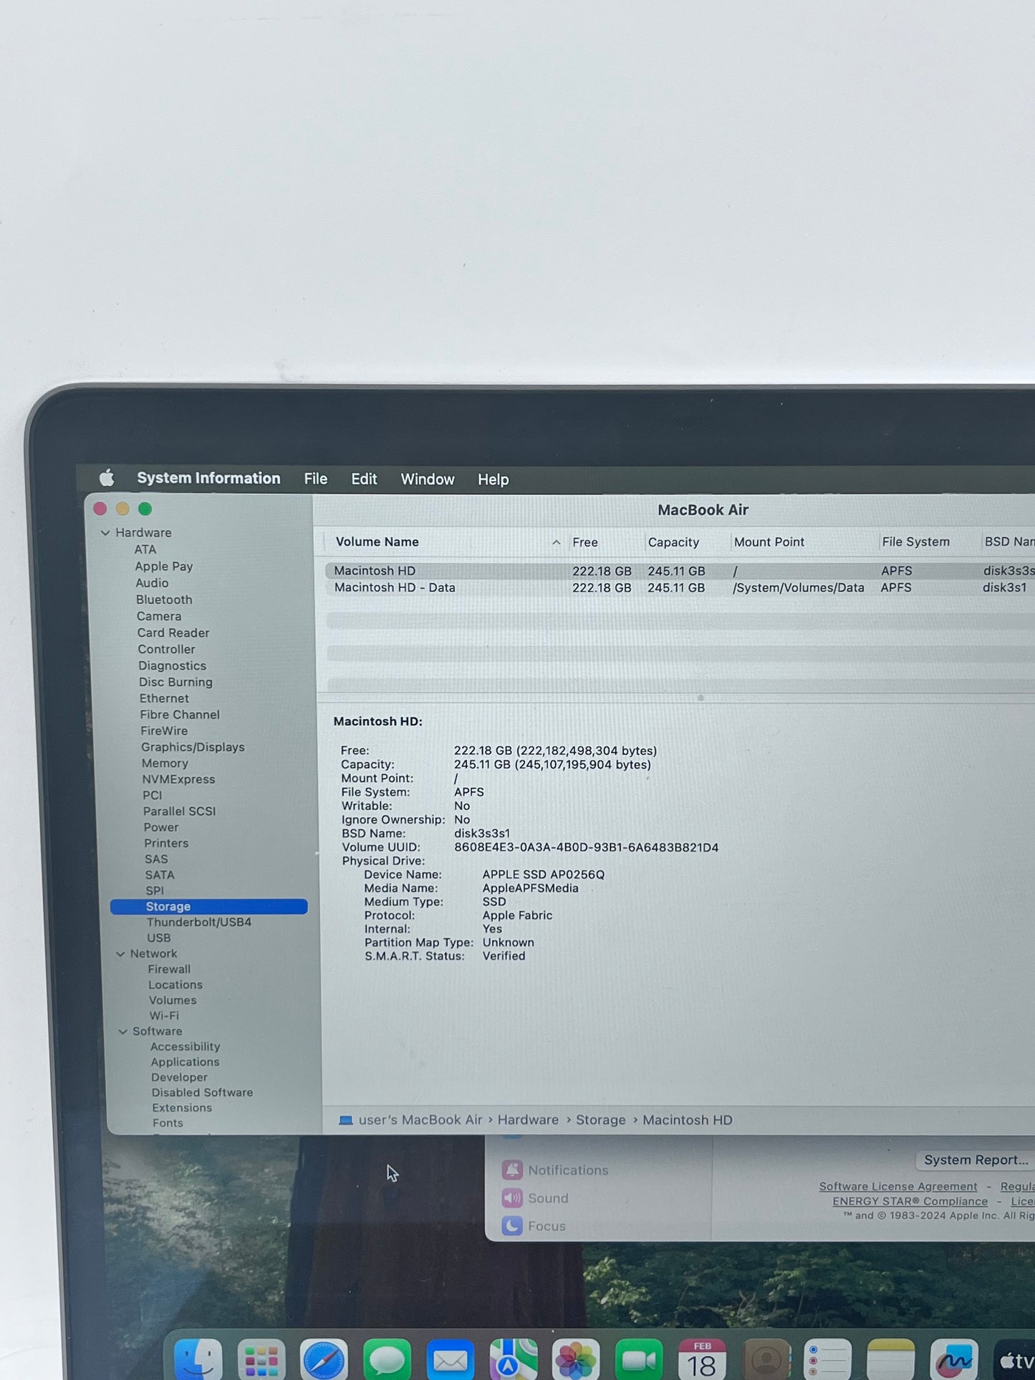Open Contacts app in the Dock
The image size is (1035, 1380).
766,1359
